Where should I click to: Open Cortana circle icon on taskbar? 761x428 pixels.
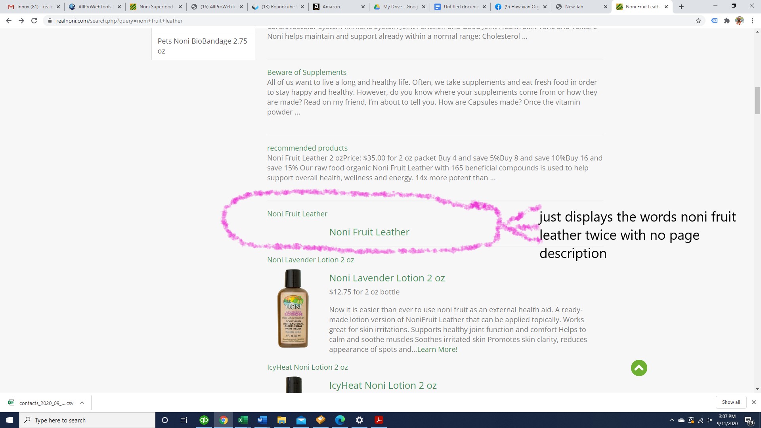click(x=165, y=420)
